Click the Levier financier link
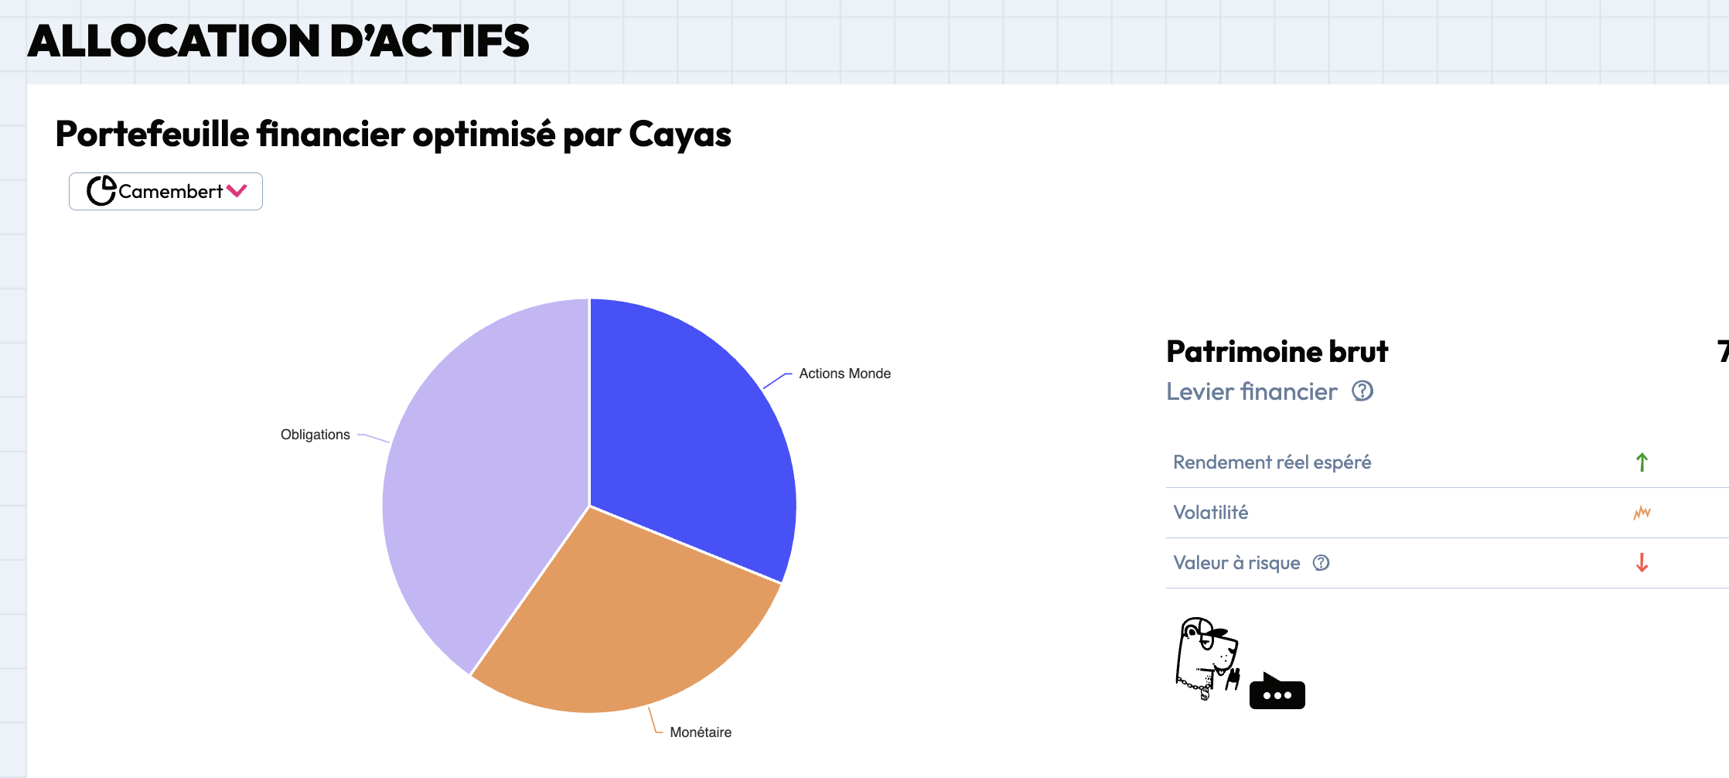 click(1251, 392)
